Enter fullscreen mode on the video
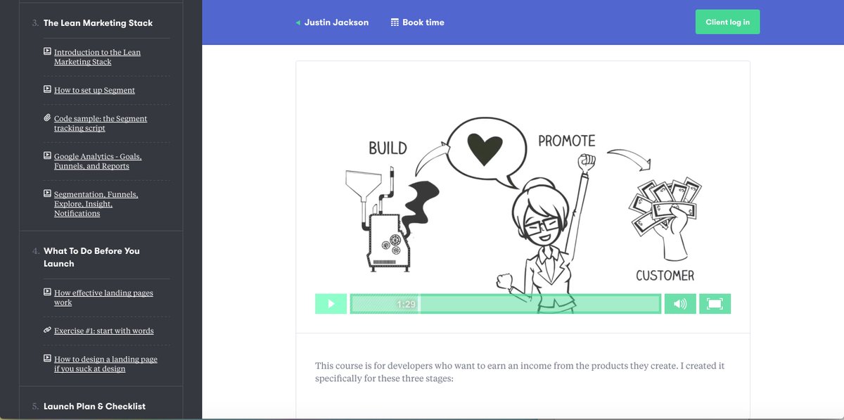This screenshot has width=844, height=420. coord(715,304)
